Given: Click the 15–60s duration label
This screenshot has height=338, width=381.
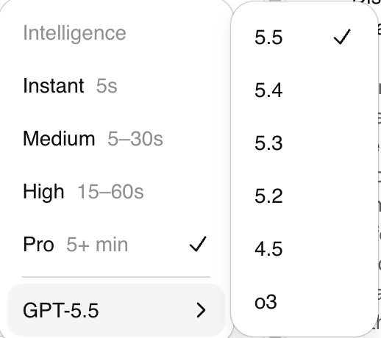Looking at the screenshot, I should click(x=110, y=192).
